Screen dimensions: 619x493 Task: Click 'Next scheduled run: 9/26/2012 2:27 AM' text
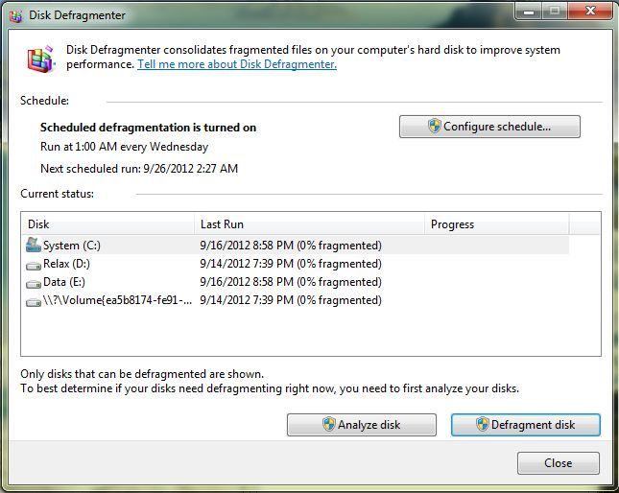[x=139, y=169]
